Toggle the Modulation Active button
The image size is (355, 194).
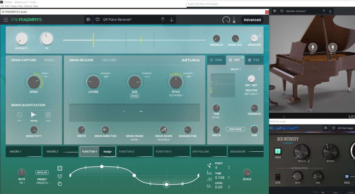[278, 177]
